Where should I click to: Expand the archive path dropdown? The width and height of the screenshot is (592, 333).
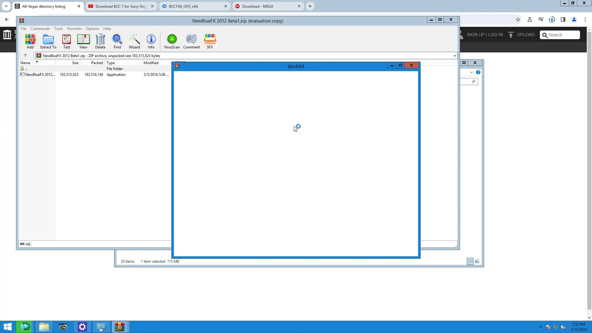pos(454,56)
